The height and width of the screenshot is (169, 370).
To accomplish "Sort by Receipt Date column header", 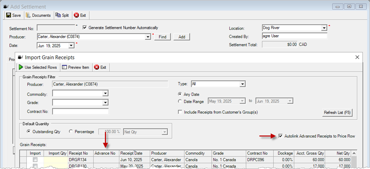I will coord(135,153).
